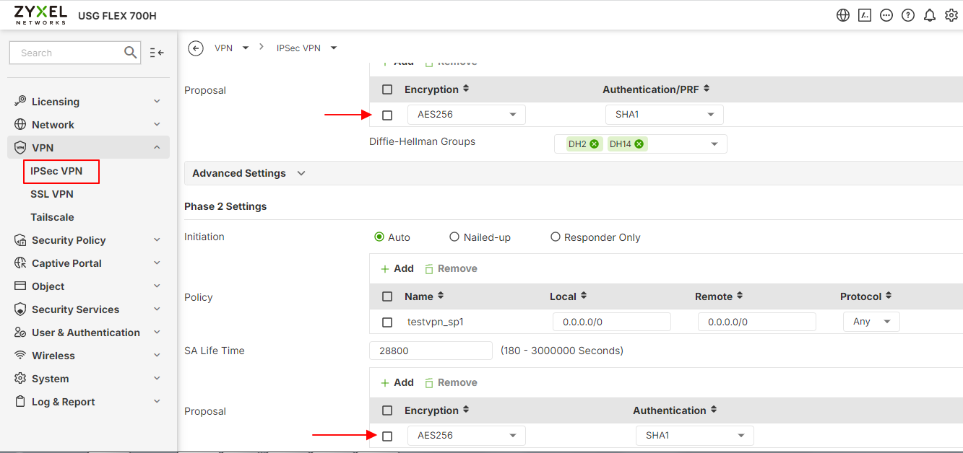Add a new Phase 2 policy
Viewport: 963px width, 453px height.
pos(397,268)
